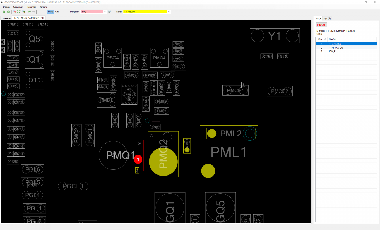Sort pins by the Pin column header
The width and height of the screenshot is (380, 230).
pos(320,39)
